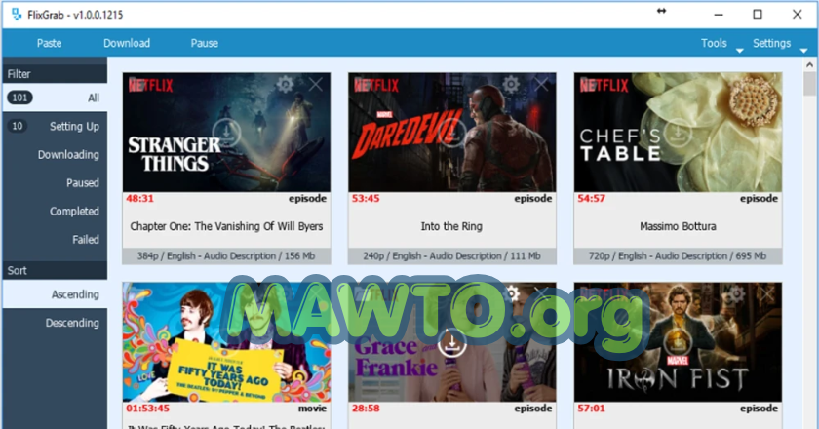Click Pause in the toolbar
The image size is (819, 429).
[x=204, y=43]
